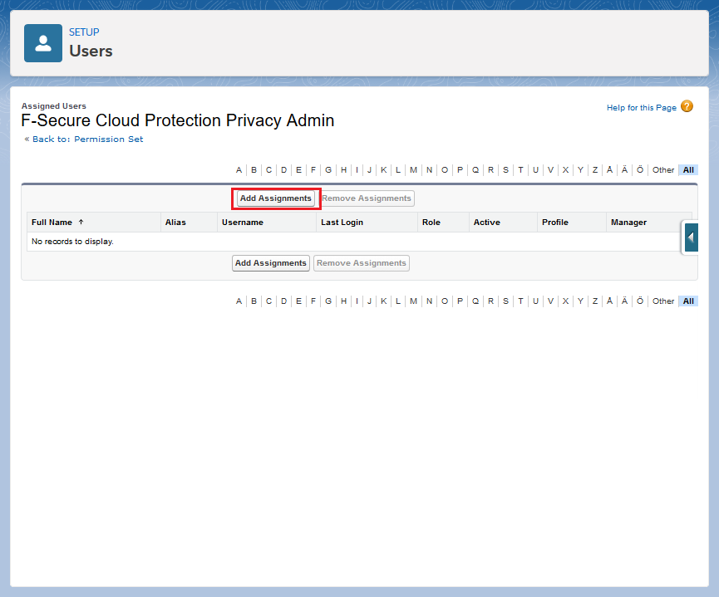Filter by letter Y in bottom alphabet bar

click(x=580, y=301)
